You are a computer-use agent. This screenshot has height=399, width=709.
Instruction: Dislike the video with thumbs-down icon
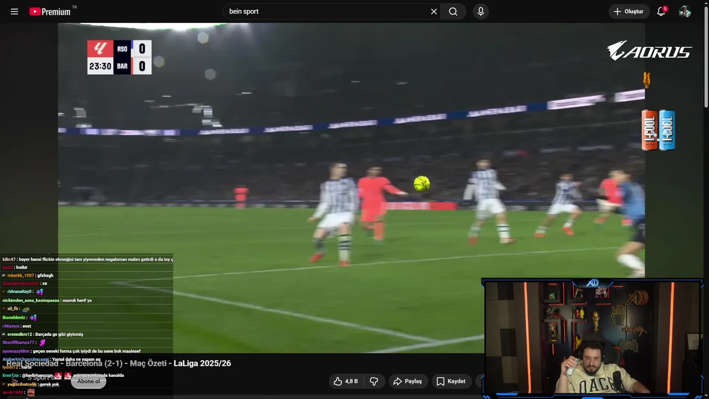click(x=374, y=381)
